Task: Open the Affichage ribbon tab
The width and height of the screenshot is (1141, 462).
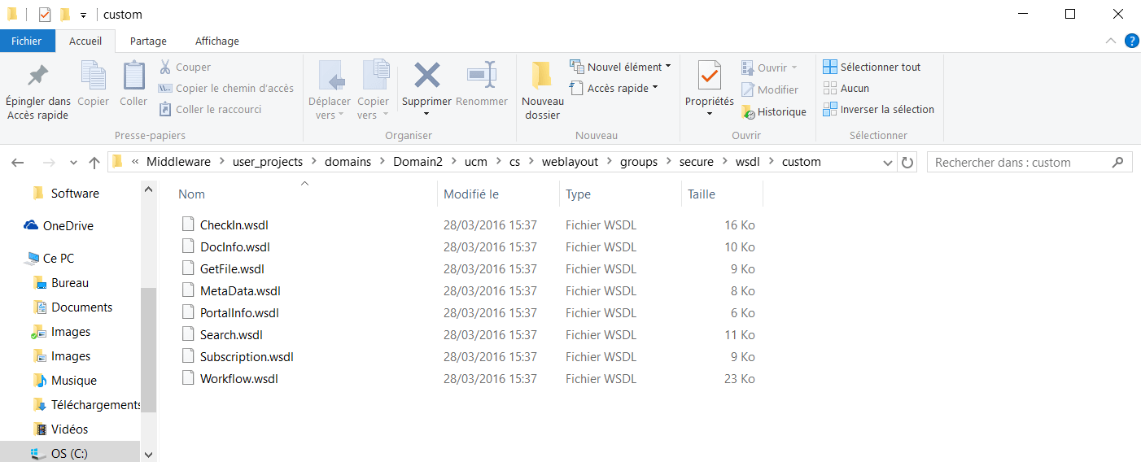Action: (x=216, y=41)
